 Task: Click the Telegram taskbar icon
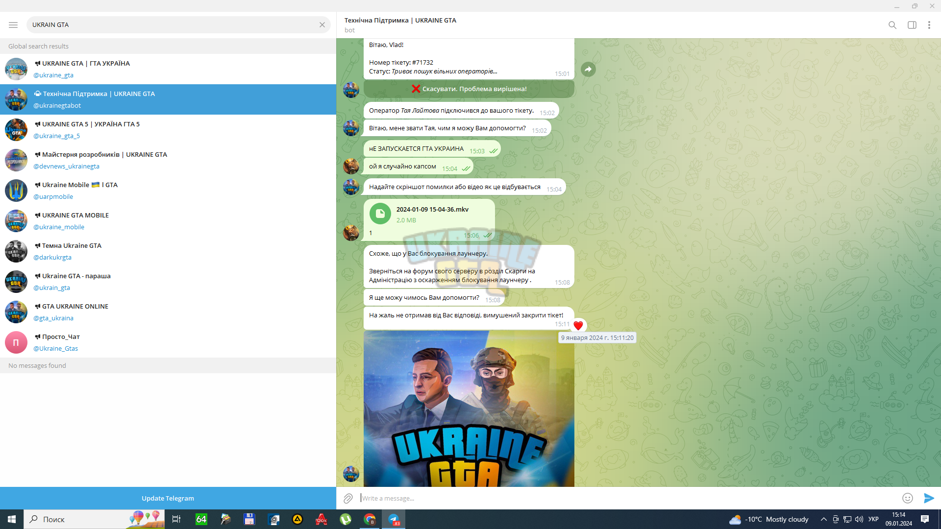click(x=394, y=519)
